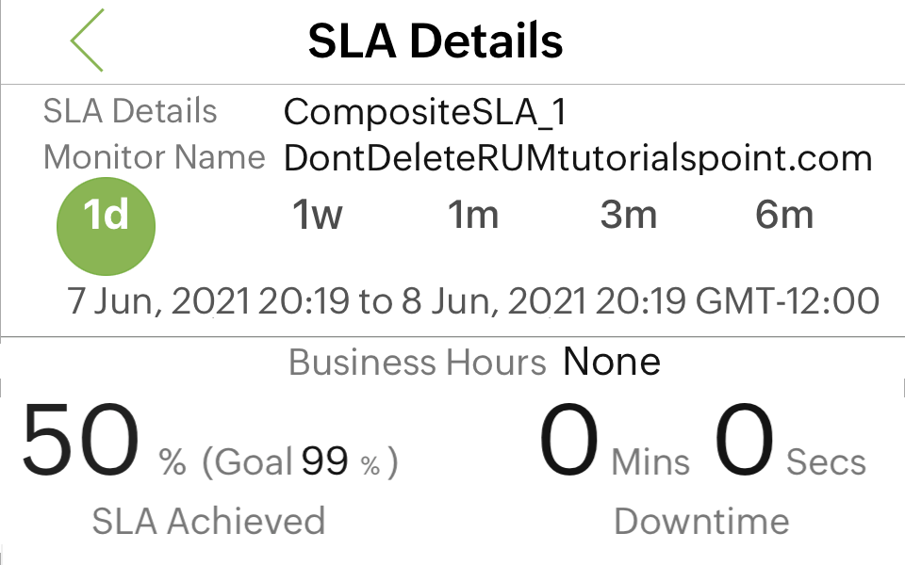Tap the Downtime label
The width and height of the screenshot is (905, 565).
click(x=701, y=521)
